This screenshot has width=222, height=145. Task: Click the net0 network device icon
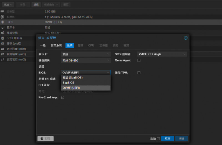coord(2,49)
